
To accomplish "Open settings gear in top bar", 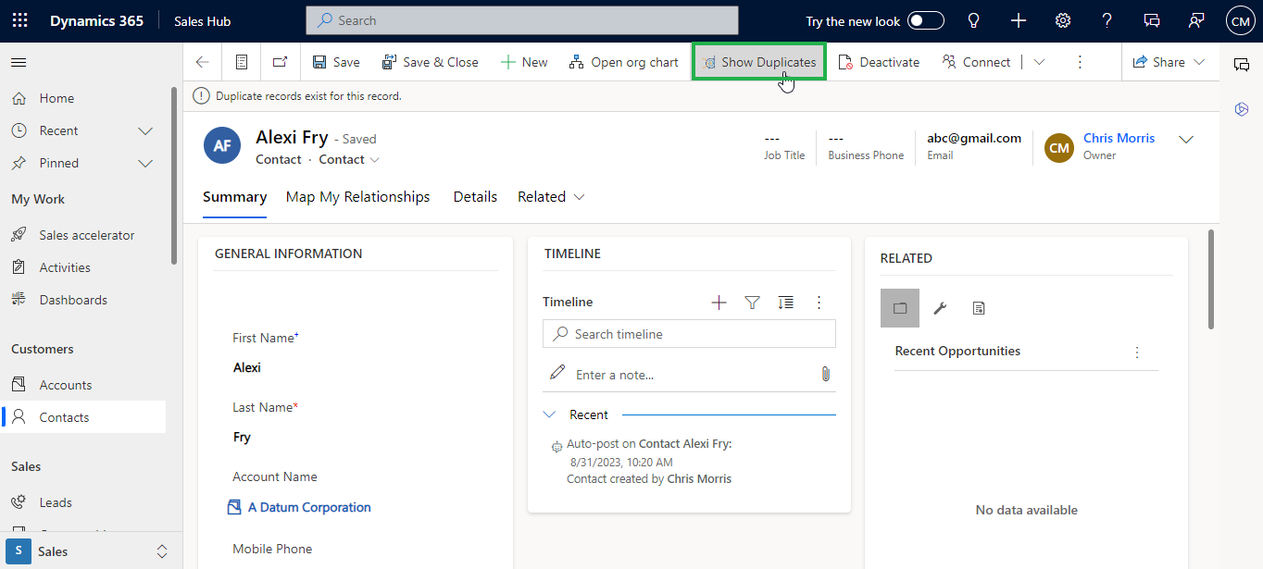I will (1063, 20).
